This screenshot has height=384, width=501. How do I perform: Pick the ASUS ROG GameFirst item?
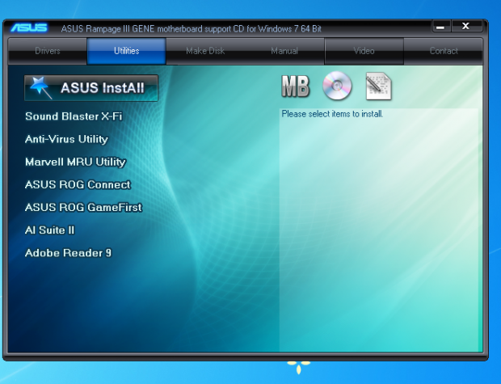tap(83, 207)
